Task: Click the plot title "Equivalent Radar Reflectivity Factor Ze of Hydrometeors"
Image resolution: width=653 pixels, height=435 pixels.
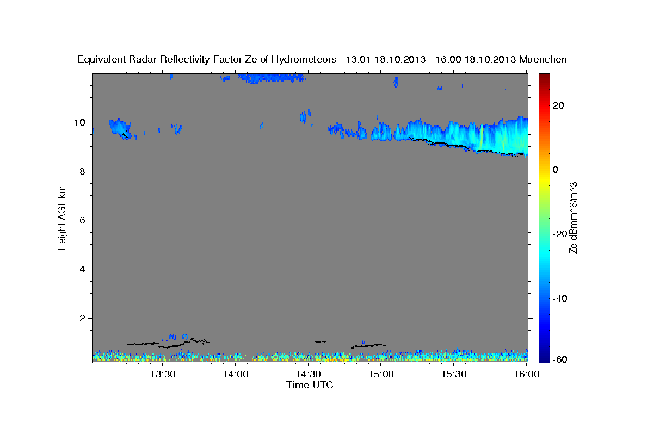Action: 207,60
